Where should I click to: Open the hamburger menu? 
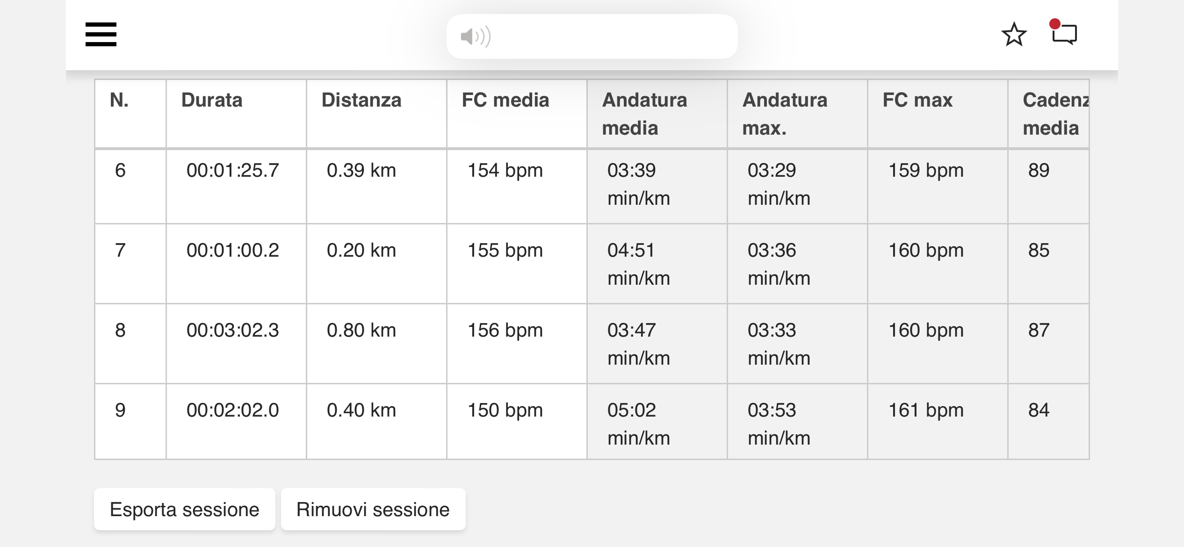coord(101,34)
